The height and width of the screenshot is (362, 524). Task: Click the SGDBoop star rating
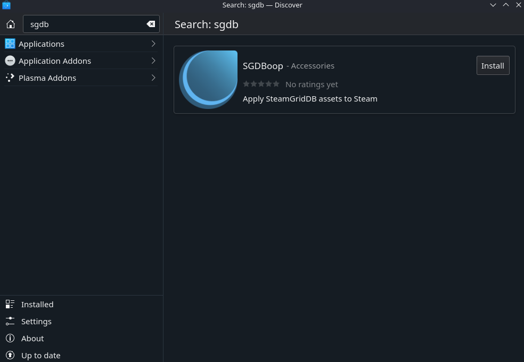pos(261,84)
